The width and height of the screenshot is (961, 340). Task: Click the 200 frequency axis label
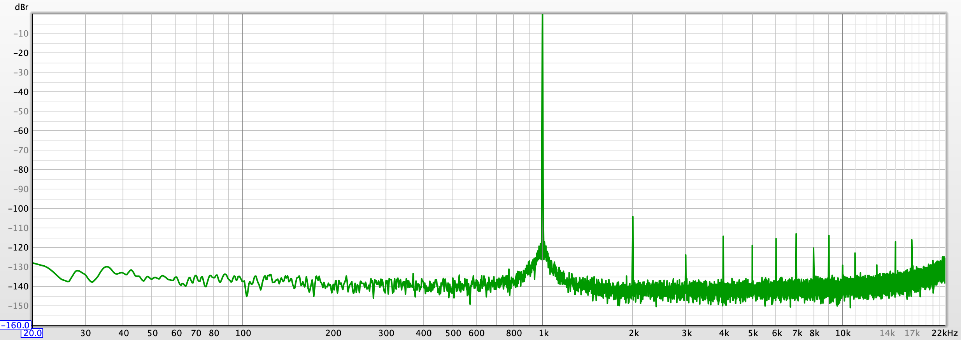click(x=333, y=333)
